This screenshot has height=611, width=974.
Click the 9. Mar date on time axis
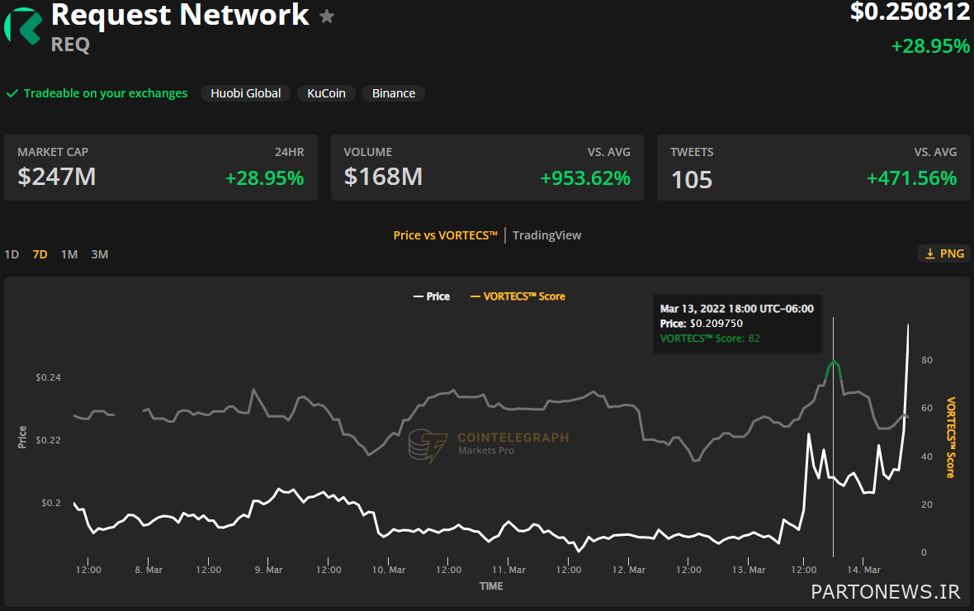click(x=268, y=570)
